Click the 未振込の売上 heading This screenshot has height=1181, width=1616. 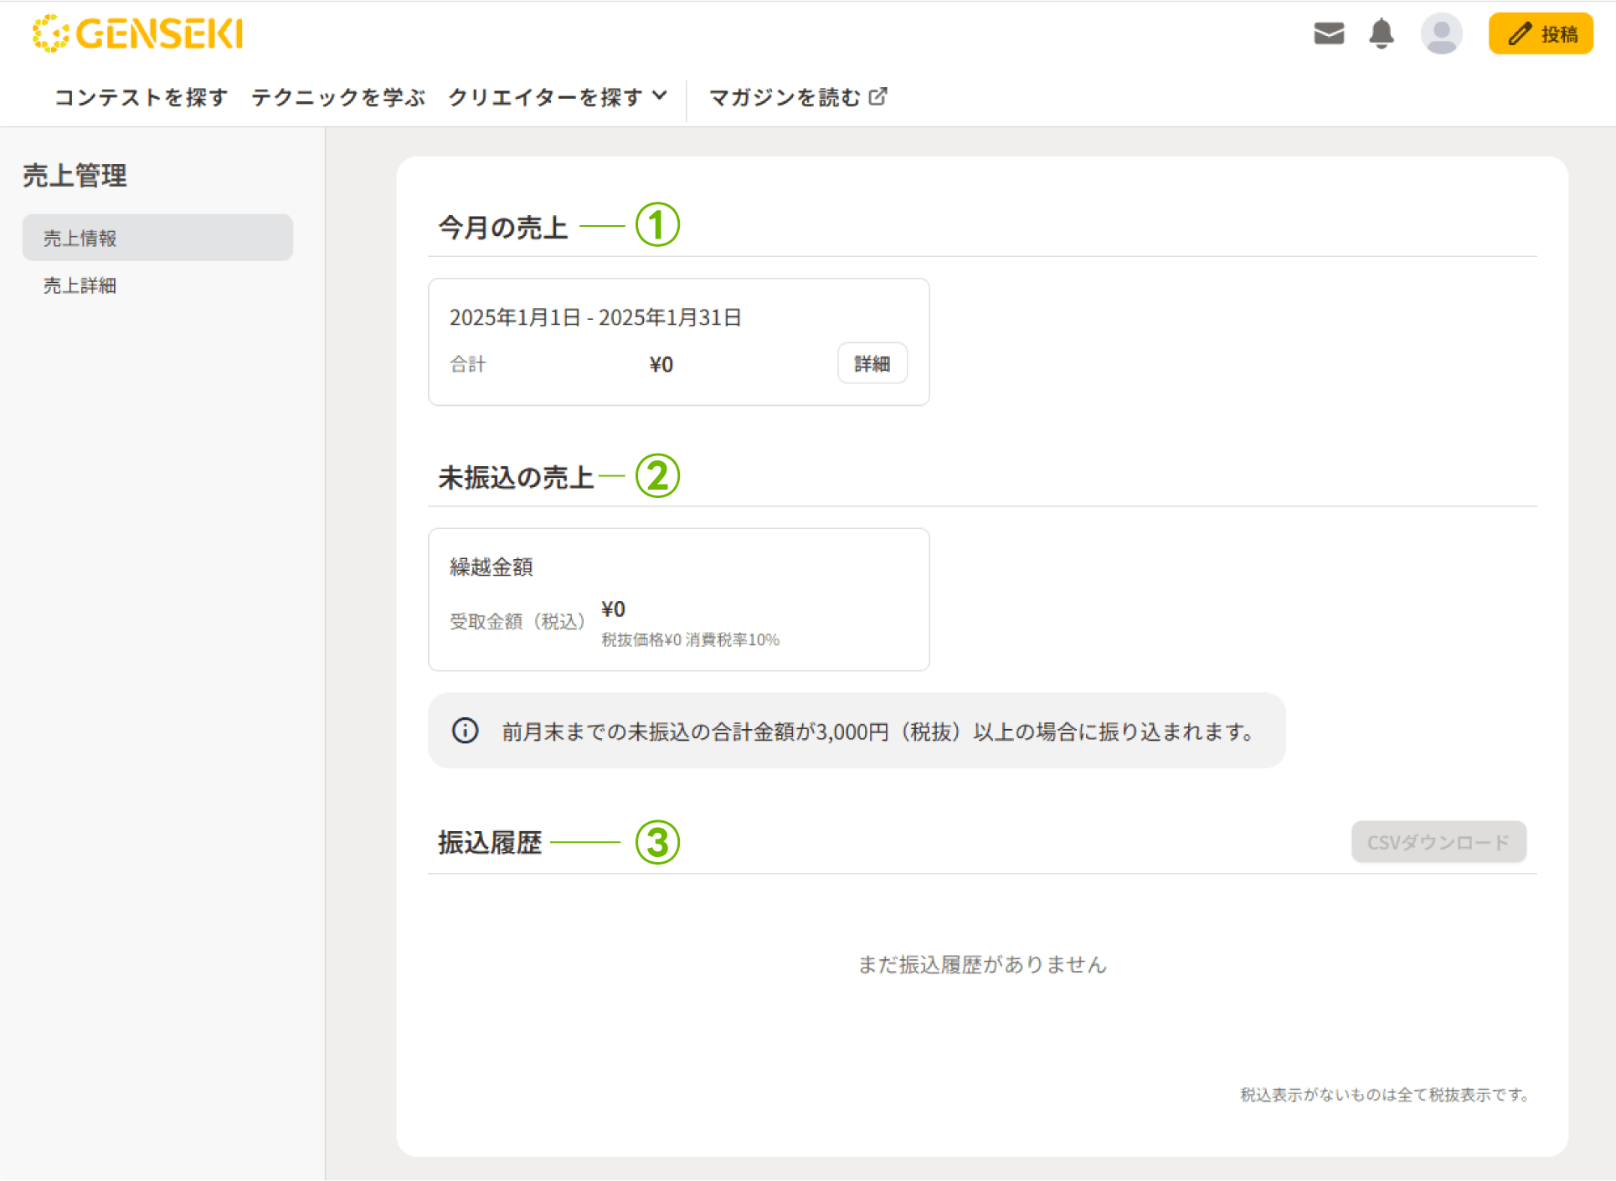tap(517, 477)
